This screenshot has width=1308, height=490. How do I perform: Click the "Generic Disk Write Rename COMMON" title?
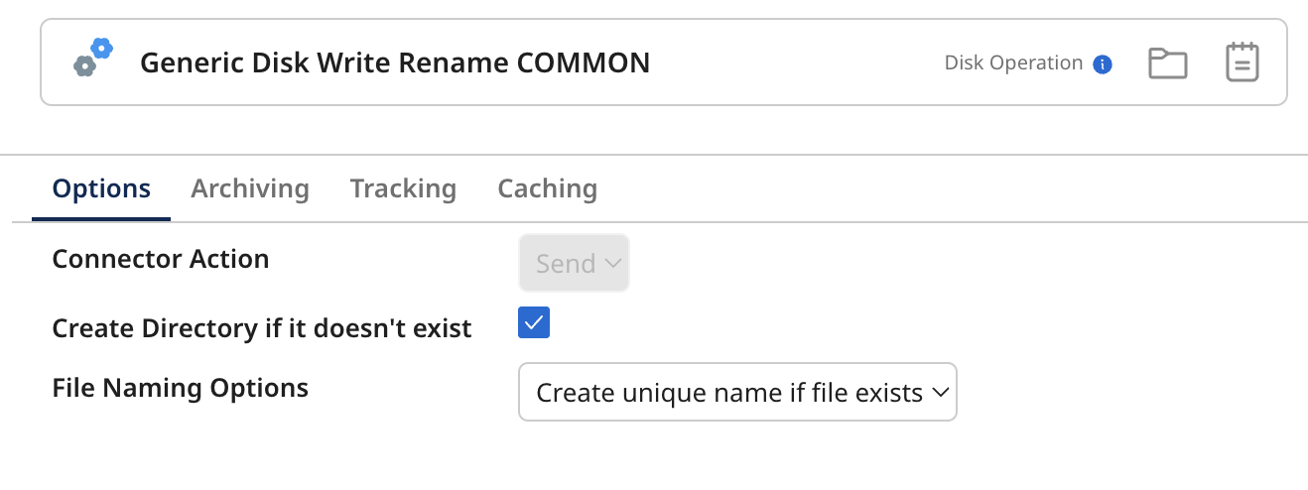tap(395, 63)
